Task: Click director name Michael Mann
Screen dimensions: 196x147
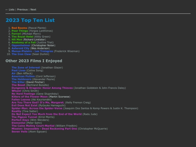Action: tap(31, 34)
